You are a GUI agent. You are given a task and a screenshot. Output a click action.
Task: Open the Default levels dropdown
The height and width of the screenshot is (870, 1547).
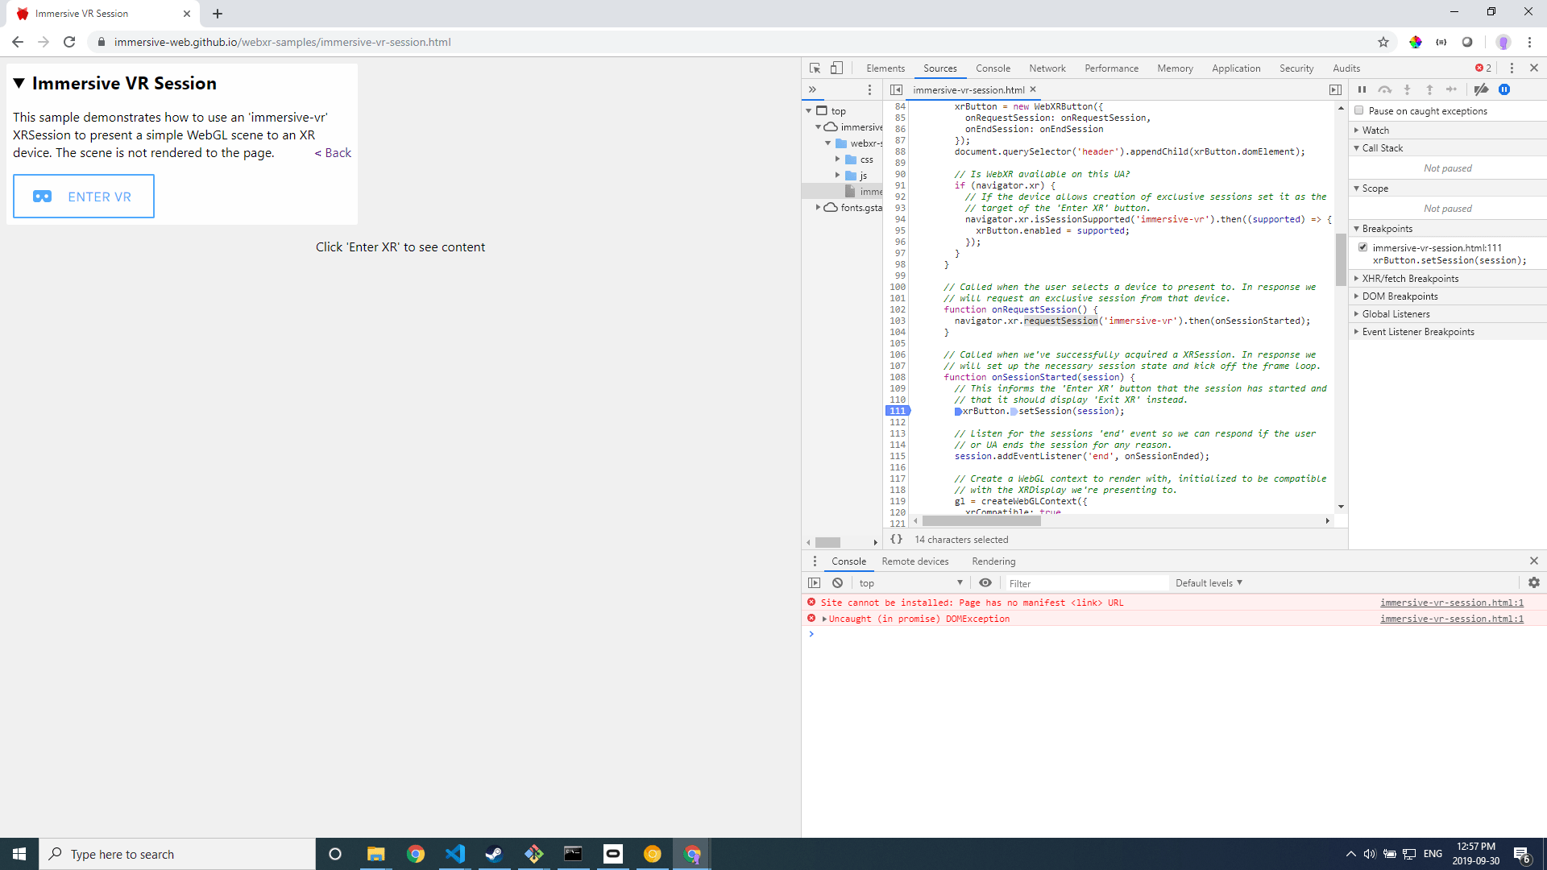point(1209,582)
